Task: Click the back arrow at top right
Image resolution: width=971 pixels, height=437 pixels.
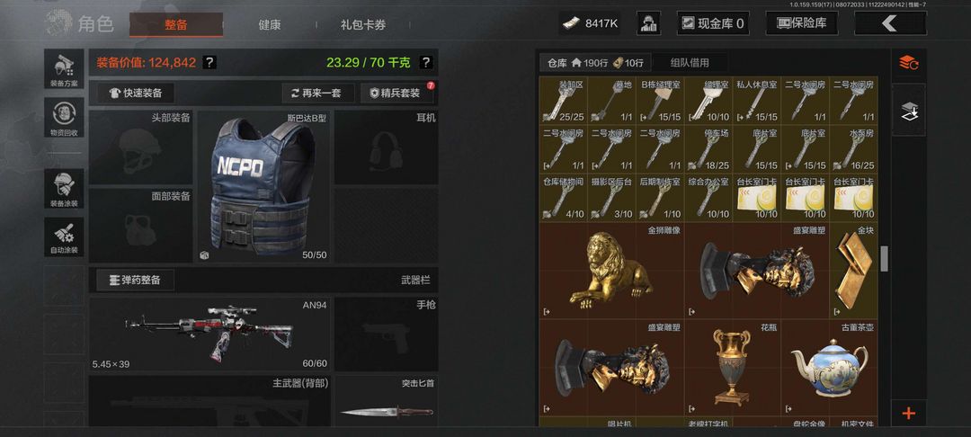Action: pyautogui.click(x=890, y=23)
